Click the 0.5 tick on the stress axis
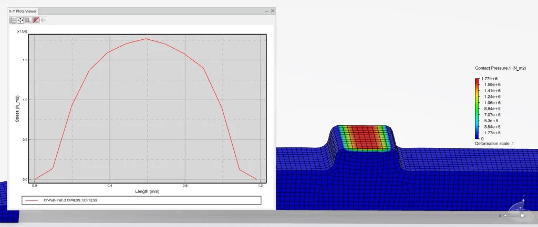Image resolution: width=538 pixels, height=227 pixels. pos(25,139)
